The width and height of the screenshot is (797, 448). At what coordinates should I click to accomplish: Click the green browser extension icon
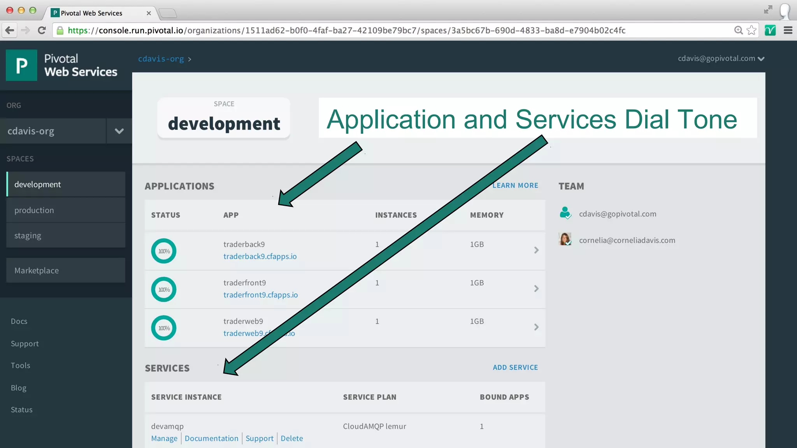click(770, 30)
